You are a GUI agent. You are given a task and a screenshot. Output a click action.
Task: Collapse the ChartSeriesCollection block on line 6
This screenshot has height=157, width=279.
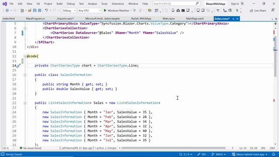coord(25,28)
